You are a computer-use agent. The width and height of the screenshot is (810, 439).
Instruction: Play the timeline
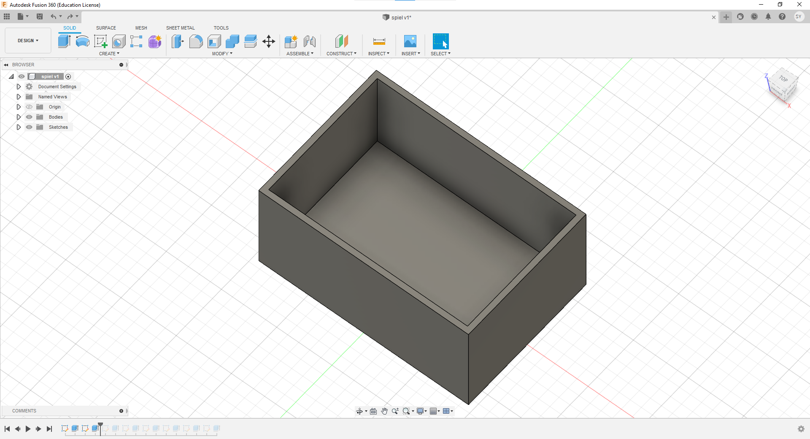(x=28, y=429)
